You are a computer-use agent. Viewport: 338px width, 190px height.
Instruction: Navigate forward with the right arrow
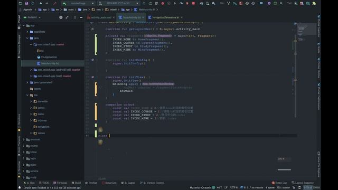tap(47, 3)
